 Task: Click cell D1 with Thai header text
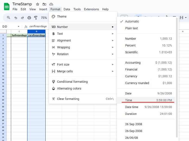[36, 35]
